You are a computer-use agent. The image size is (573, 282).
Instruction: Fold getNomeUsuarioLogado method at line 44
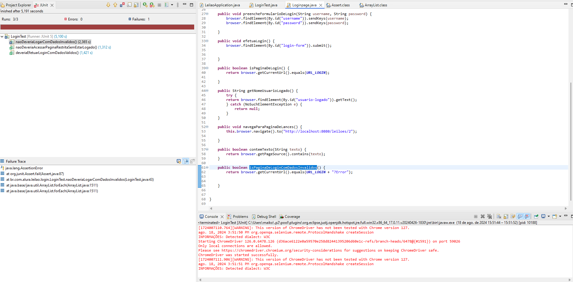pyautogui.click(x=207, y=91)
